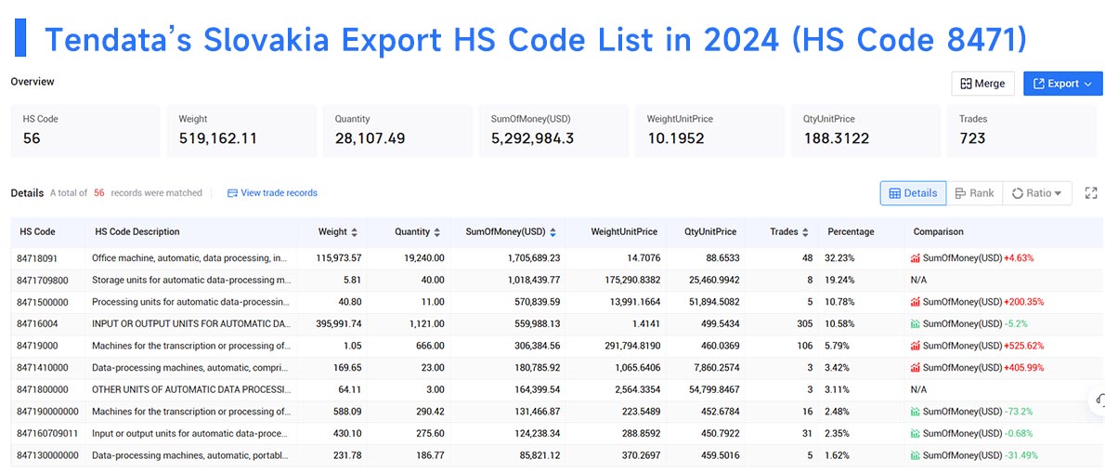Click the fullscreen expand icon

pyautogui.click(x=1091, y=193)
